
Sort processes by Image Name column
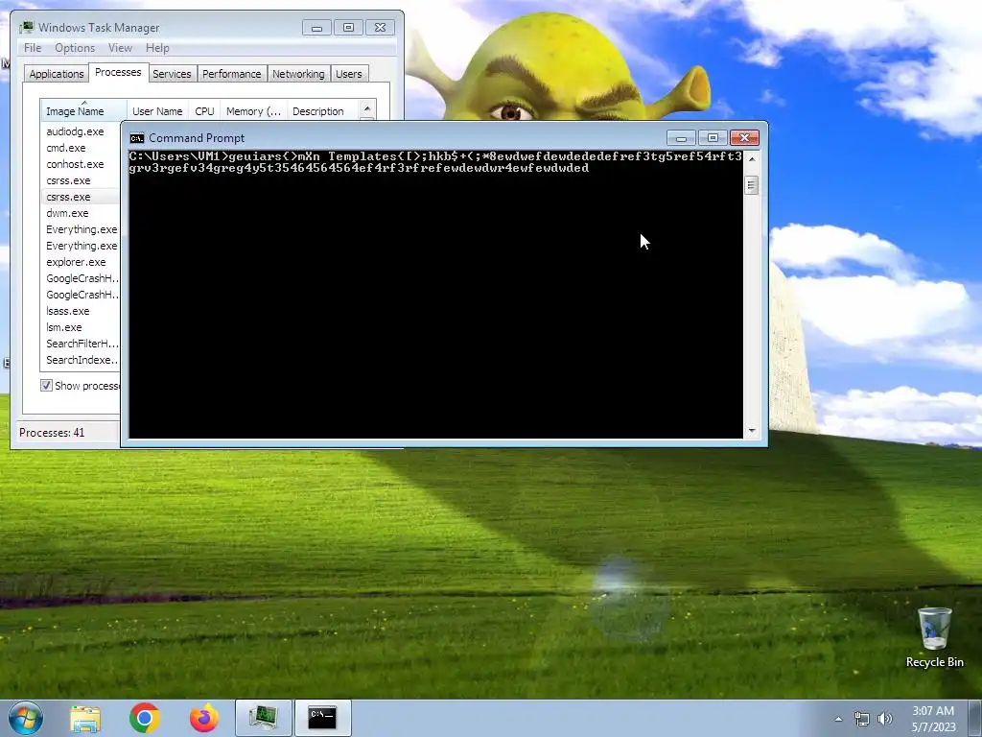tap(83, 110)
